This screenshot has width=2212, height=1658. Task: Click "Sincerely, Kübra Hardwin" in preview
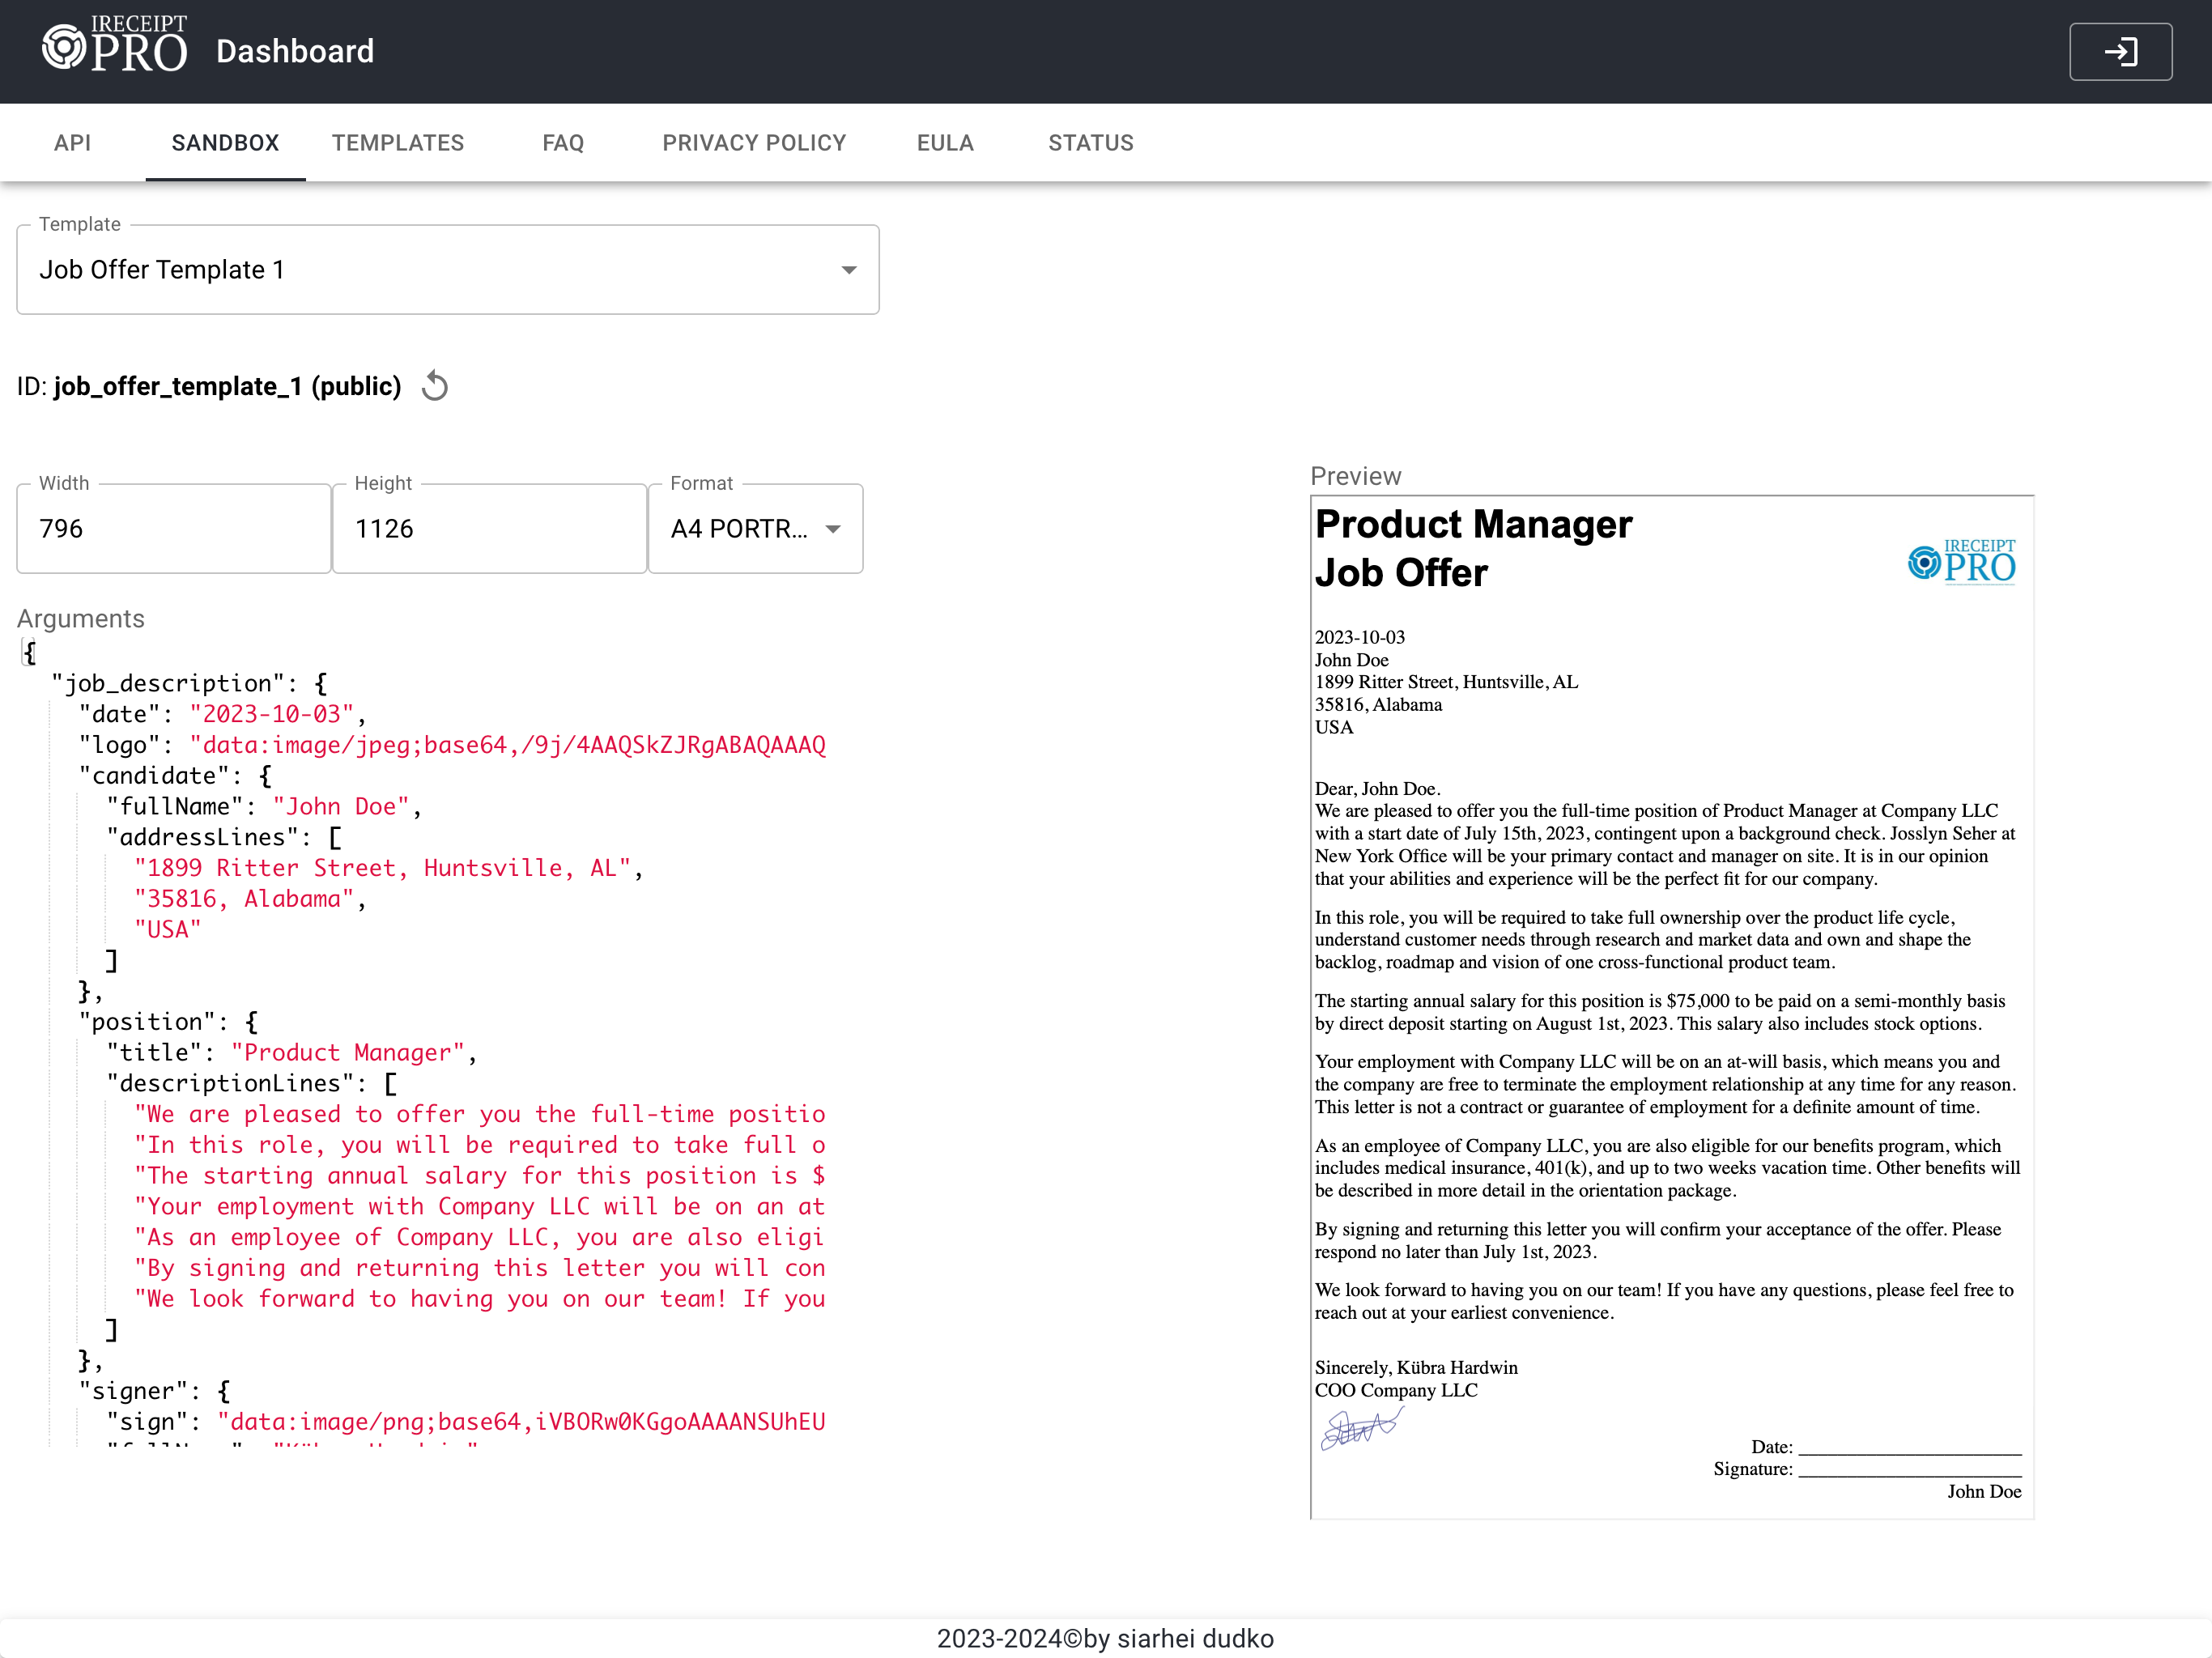coord(1416,1367)
